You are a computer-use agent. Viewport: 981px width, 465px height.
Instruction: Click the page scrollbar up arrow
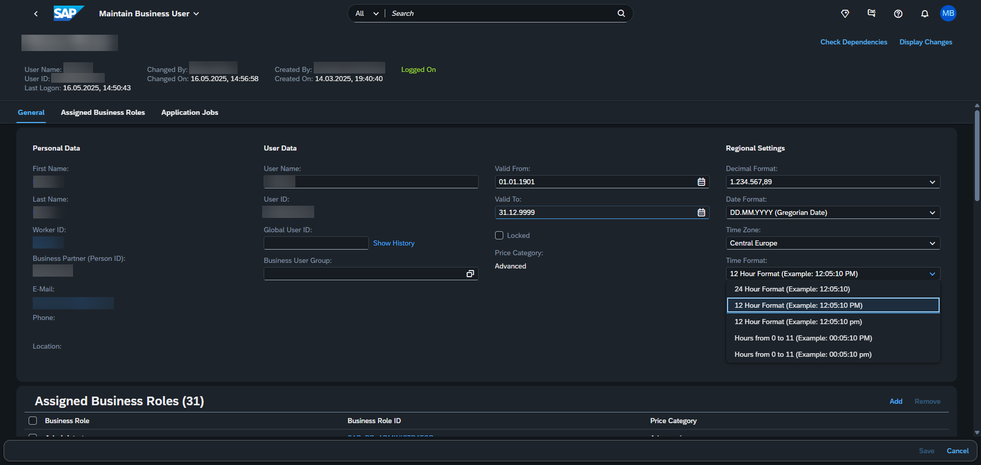coord(977,106)
